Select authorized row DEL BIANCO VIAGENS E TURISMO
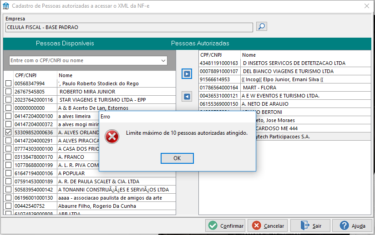Viewport: 375px width, 235px height. [285, 71]
